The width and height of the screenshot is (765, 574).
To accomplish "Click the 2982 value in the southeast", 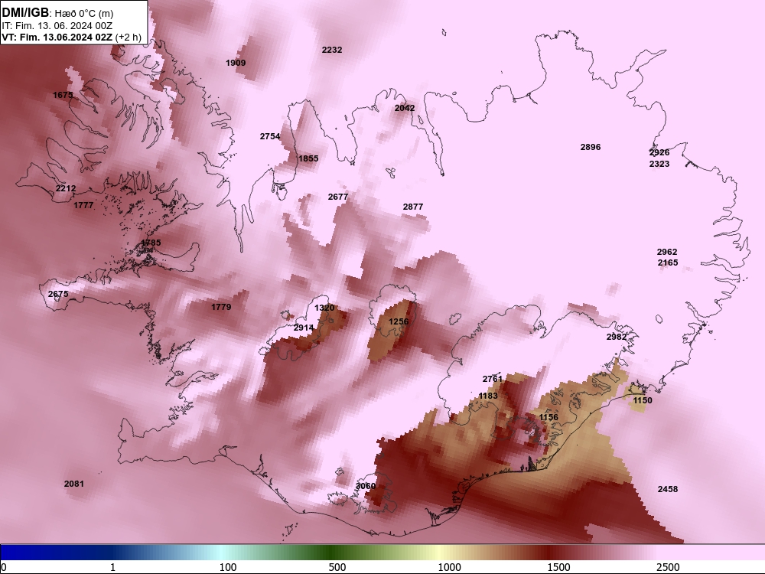I will point(617,337).
